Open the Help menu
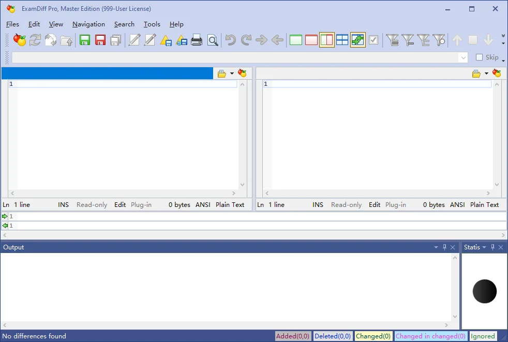This screenshot has height=342, width=508. [176, 24]
